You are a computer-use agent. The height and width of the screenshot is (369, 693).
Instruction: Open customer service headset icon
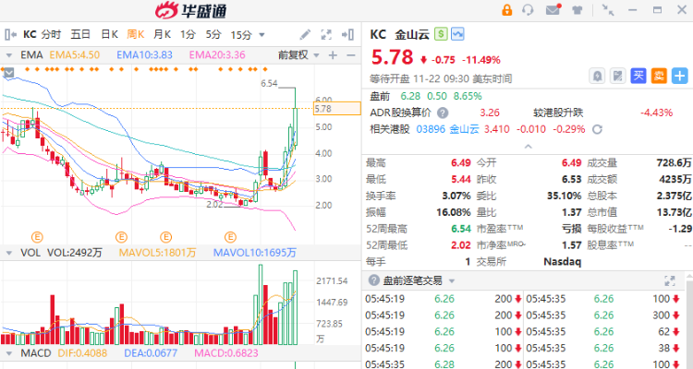tap(528, 10)
